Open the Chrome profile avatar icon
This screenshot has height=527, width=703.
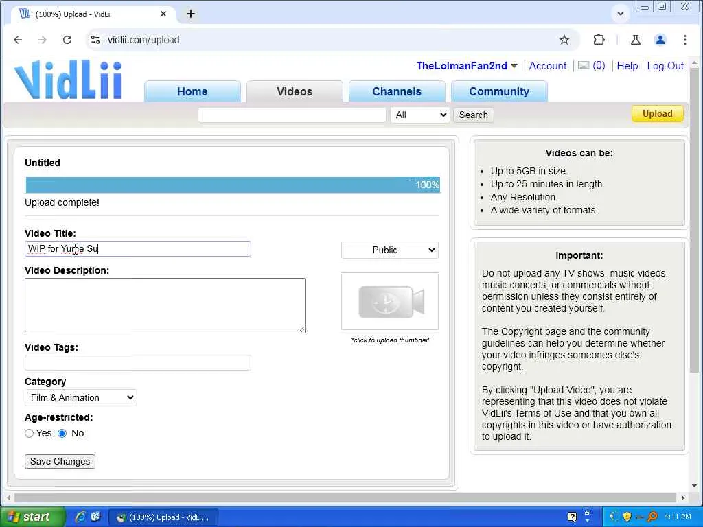click(x=660, y=40)
